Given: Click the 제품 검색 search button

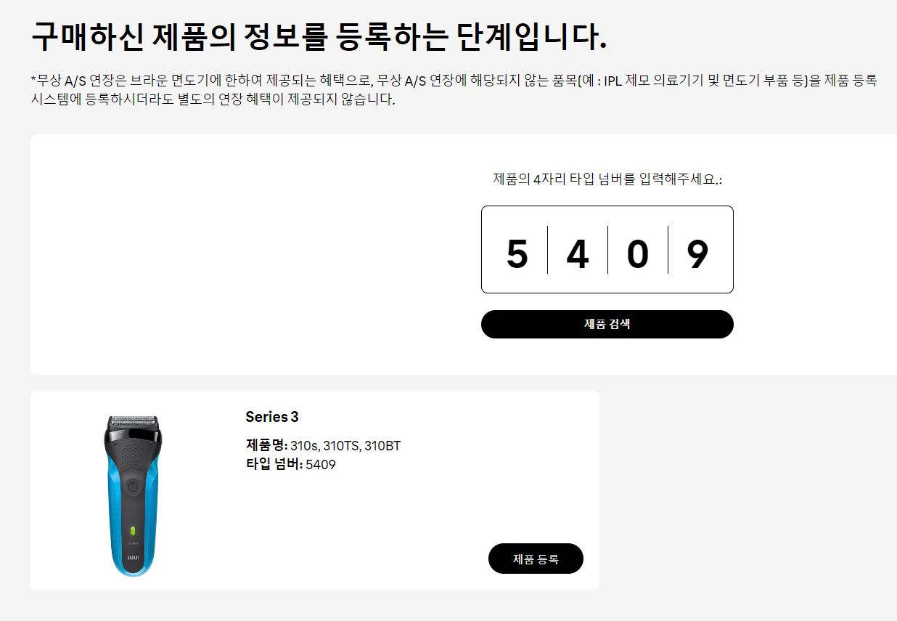Looking at the screenshot, I should click(x=607, y=324).
